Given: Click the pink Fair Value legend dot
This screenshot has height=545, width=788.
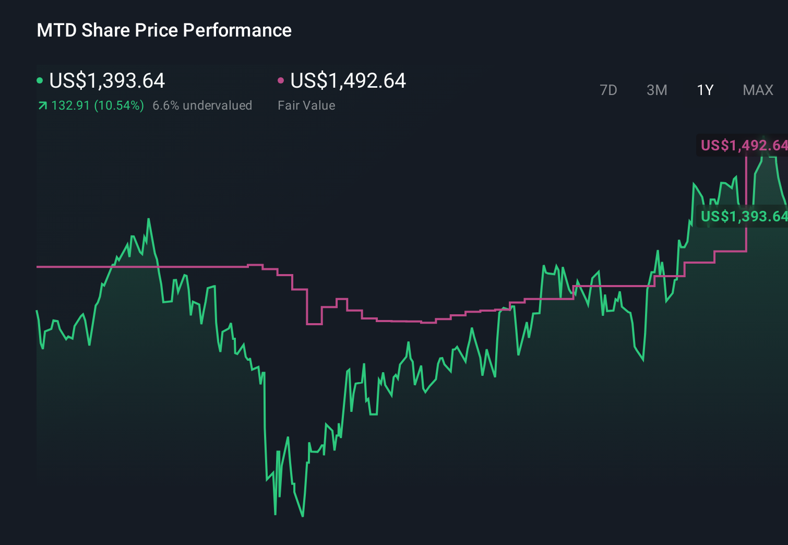Looking at the screenshot, I should (281, 80).
